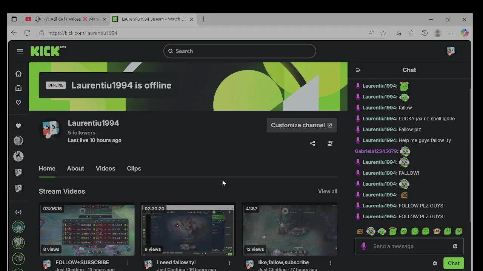Open the FOLLOW+SUBSCRIBE video title
The width and height of the screenshot is (483, 271).
[82, 262]
